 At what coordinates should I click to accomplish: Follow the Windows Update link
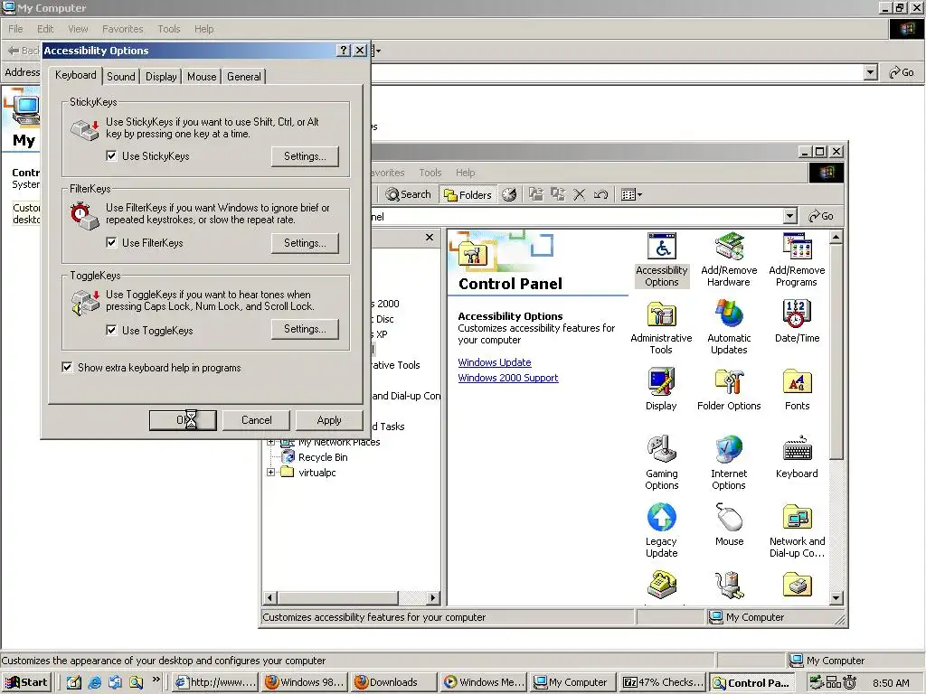[495, 362]
